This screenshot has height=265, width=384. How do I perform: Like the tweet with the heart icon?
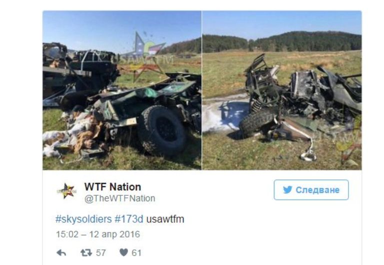[123, 252]
